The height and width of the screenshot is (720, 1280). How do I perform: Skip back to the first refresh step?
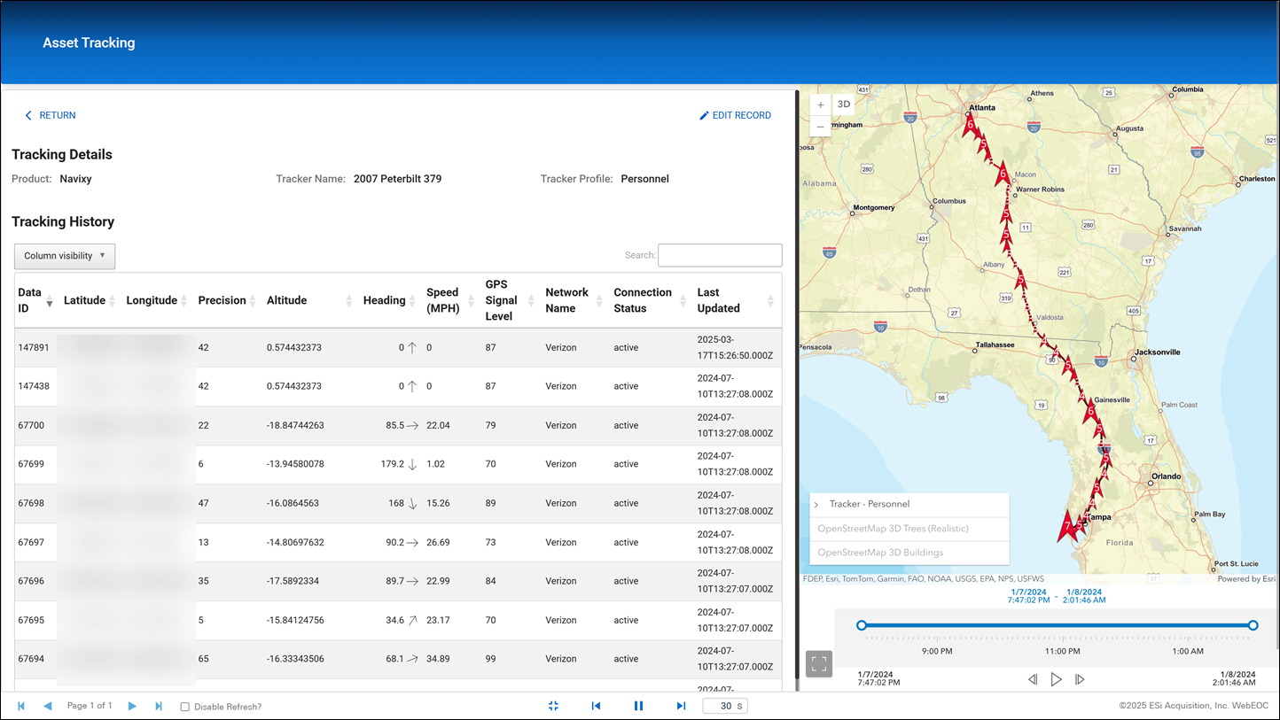(596, 706)
